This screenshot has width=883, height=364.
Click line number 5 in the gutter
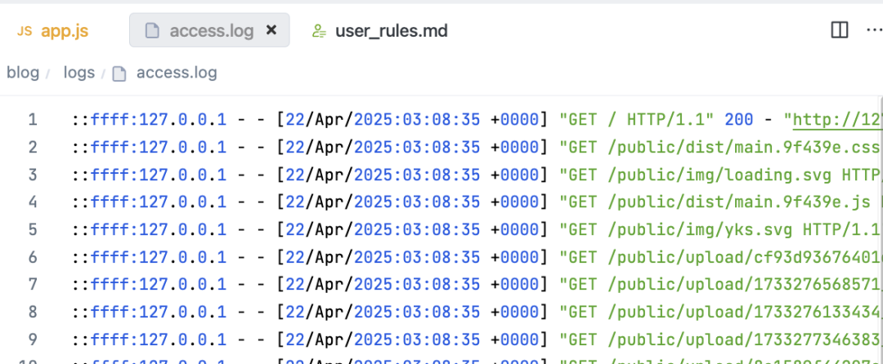pos(33,229)
